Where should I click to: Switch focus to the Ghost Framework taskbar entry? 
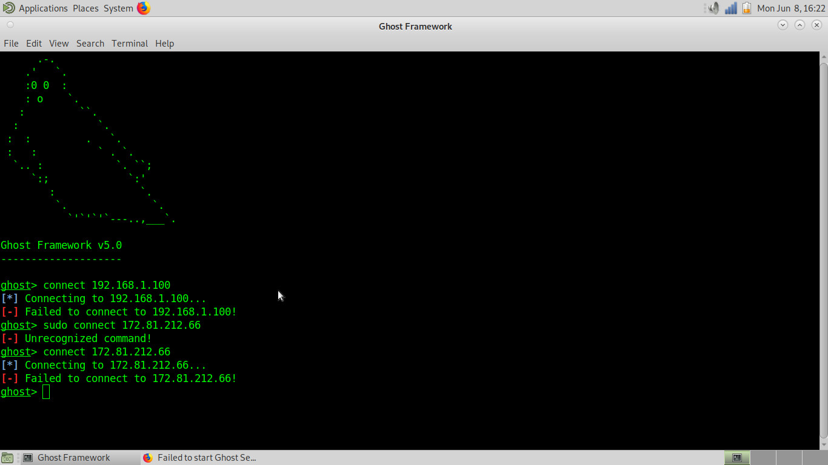pyautogui.click(x=73, y=457)
